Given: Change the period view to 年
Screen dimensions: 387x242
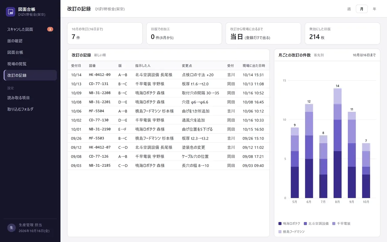Looking at the screenshot, I should [x=375, y=9].
